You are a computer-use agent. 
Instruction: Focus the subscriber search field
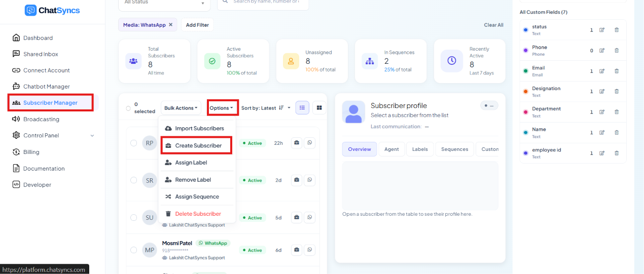(263, 3)
